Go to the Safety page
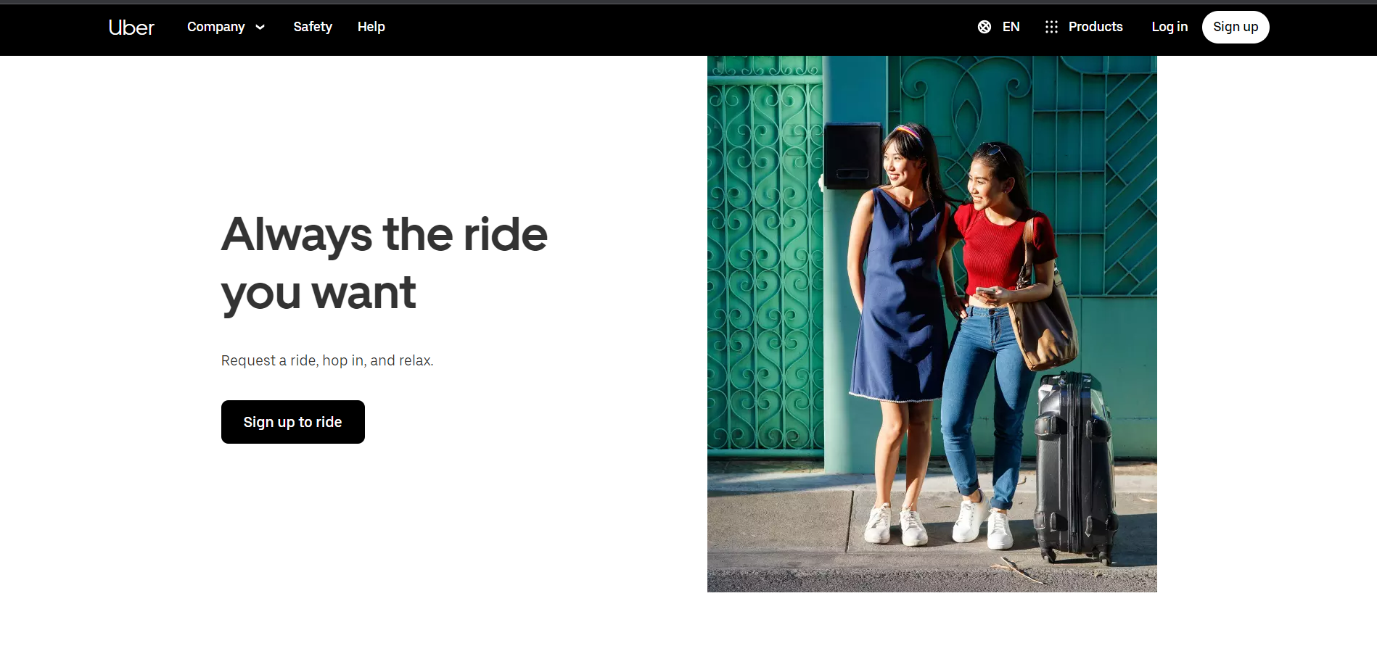This screenshot has width=1377, height=646. click(x=313, y=27)
